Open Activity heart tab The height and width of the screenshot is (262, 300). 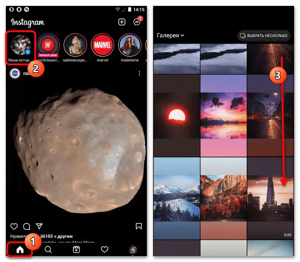tap(104, 249)
